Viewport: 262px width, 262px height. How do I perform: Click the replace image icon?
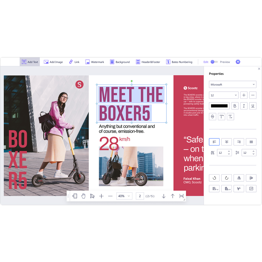pos(251,189)
